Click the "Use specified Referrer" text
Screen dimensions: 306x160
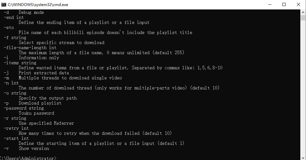pos(46,123)
